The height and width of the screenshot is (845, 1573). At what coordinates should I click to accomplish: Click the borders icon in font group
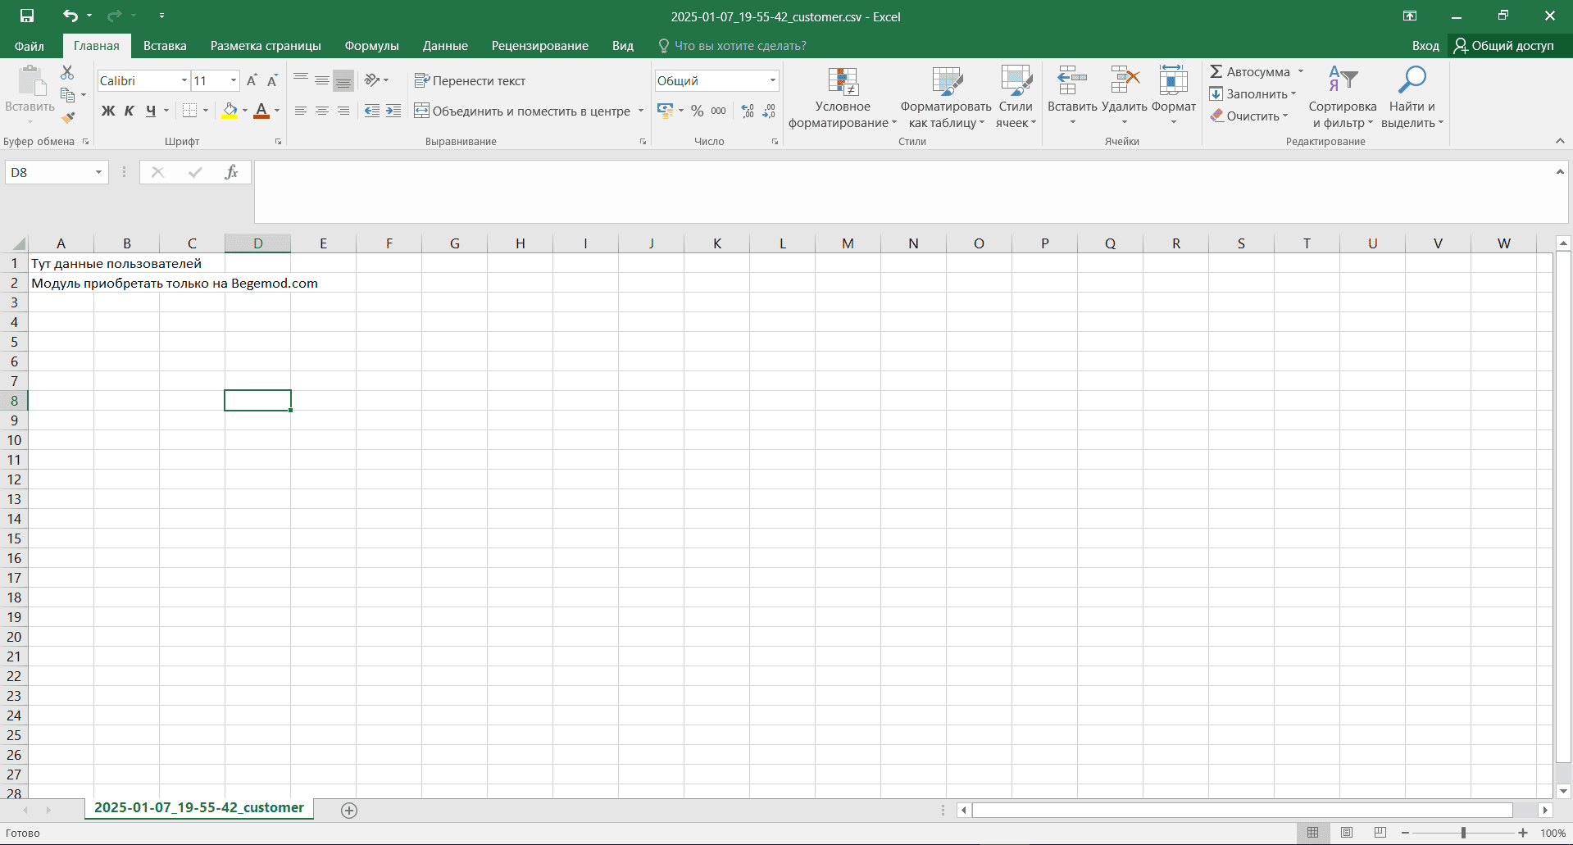click(189, 111)
